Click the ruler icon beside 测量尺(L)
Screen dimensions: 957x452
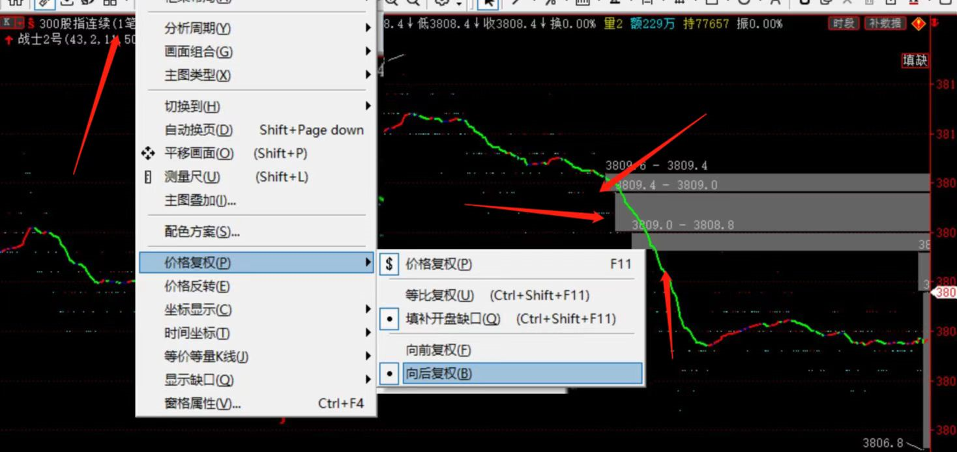point(148,177)
